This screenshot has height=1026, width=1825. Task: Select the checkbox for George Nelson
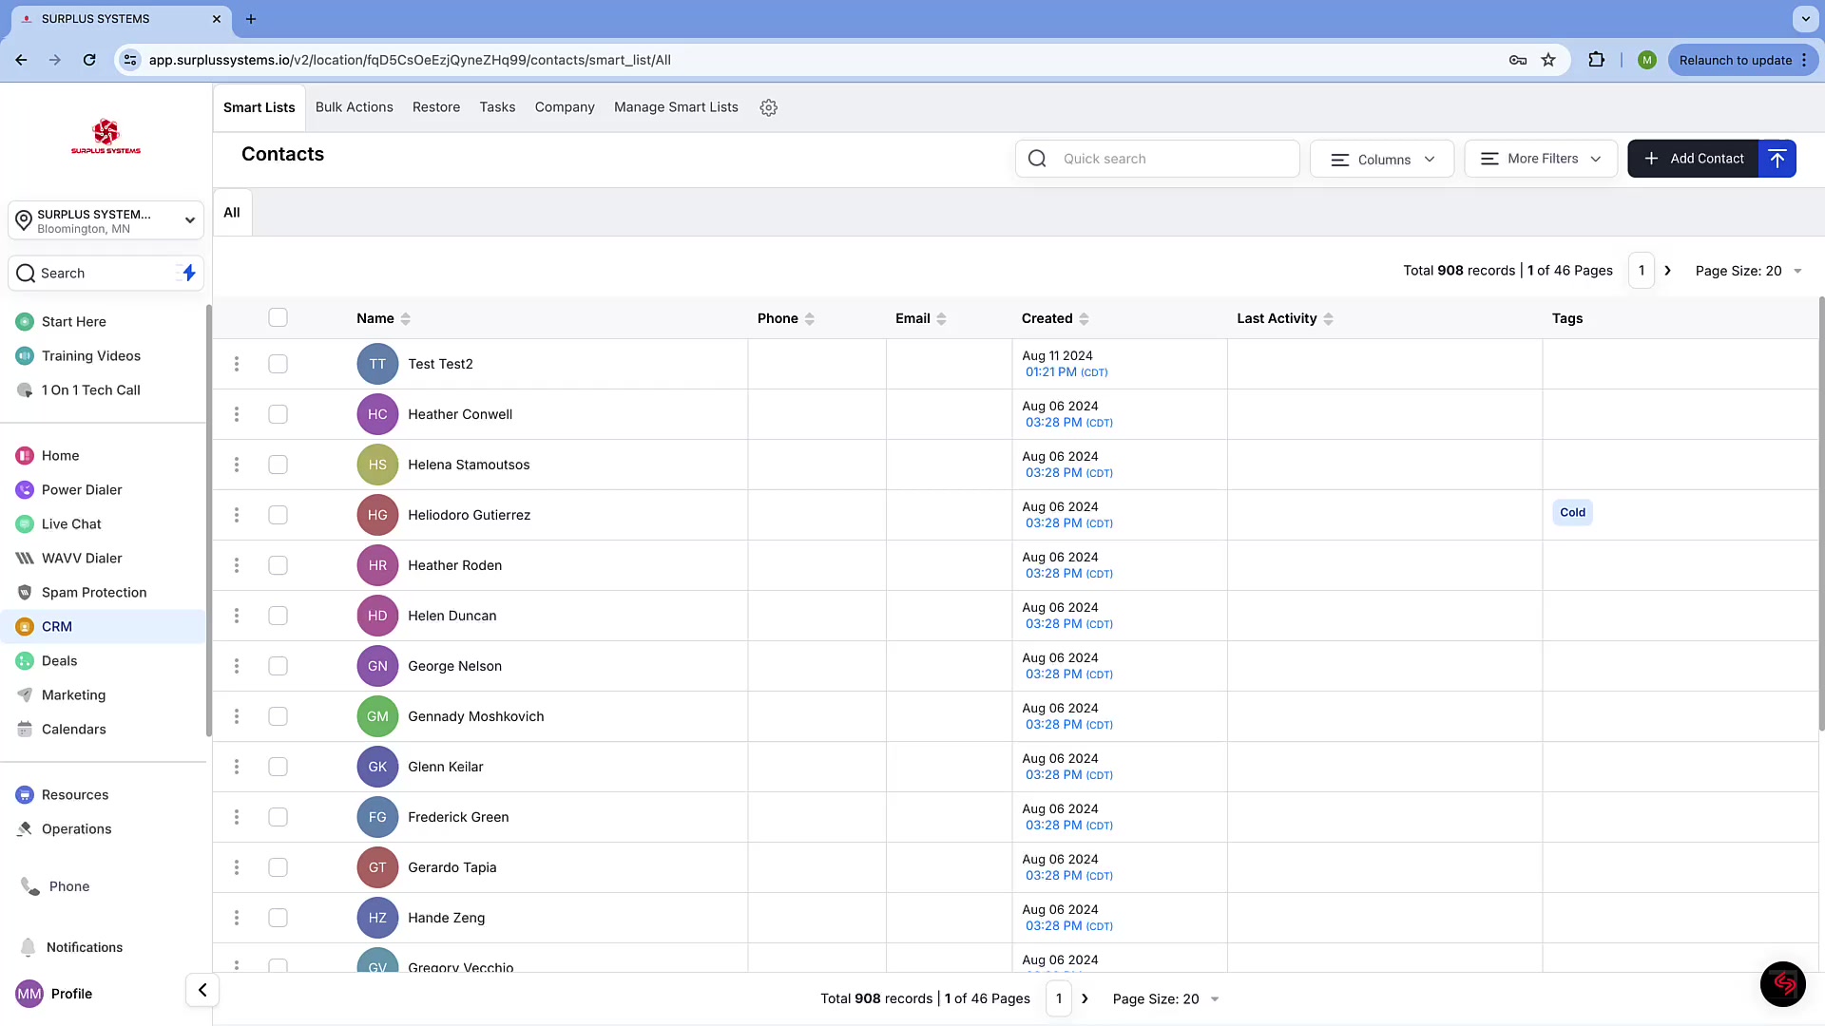coord(278,666)
